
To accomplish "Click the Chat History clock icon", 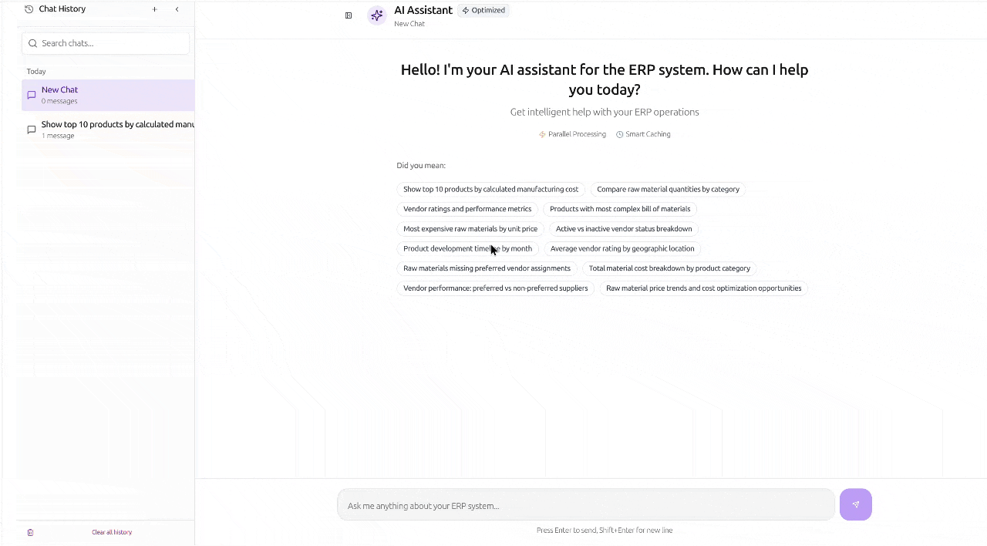I will [29, 8].
